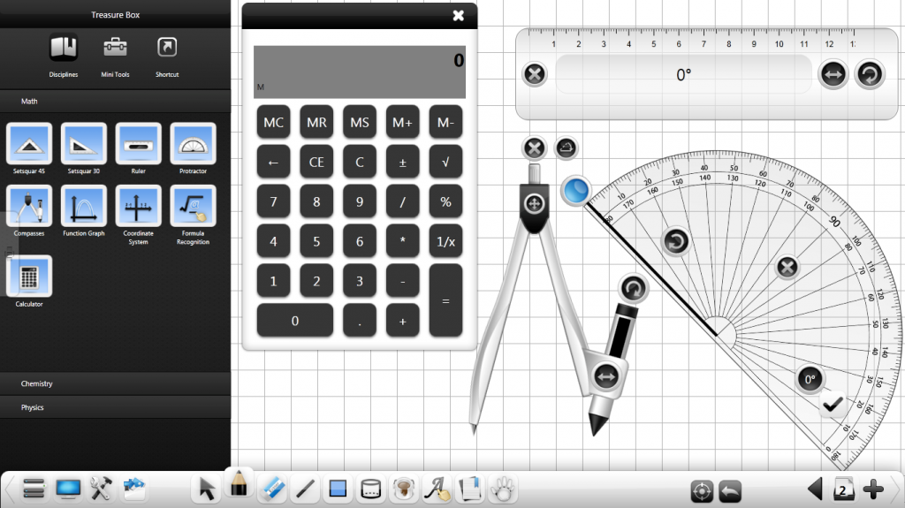Viewport: 905px width, 508px height.
Task: Click the MC memory clear key
Action: (274, 122)
